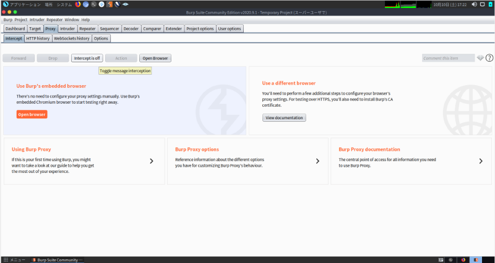
Task: Open the Intruder menu in menu bar
Action: 37,20
